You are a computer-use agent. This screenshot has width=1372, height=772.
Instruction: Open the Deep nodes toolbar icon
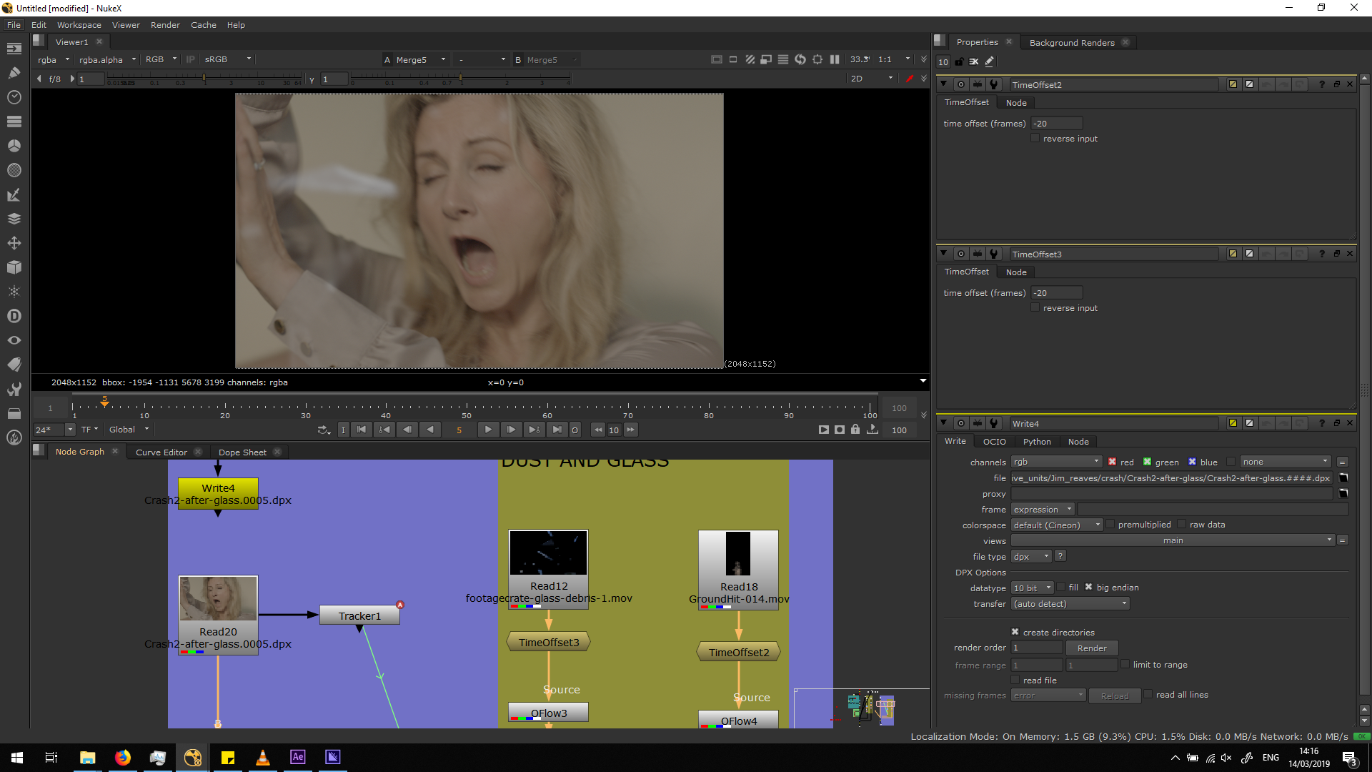point(14,316)
